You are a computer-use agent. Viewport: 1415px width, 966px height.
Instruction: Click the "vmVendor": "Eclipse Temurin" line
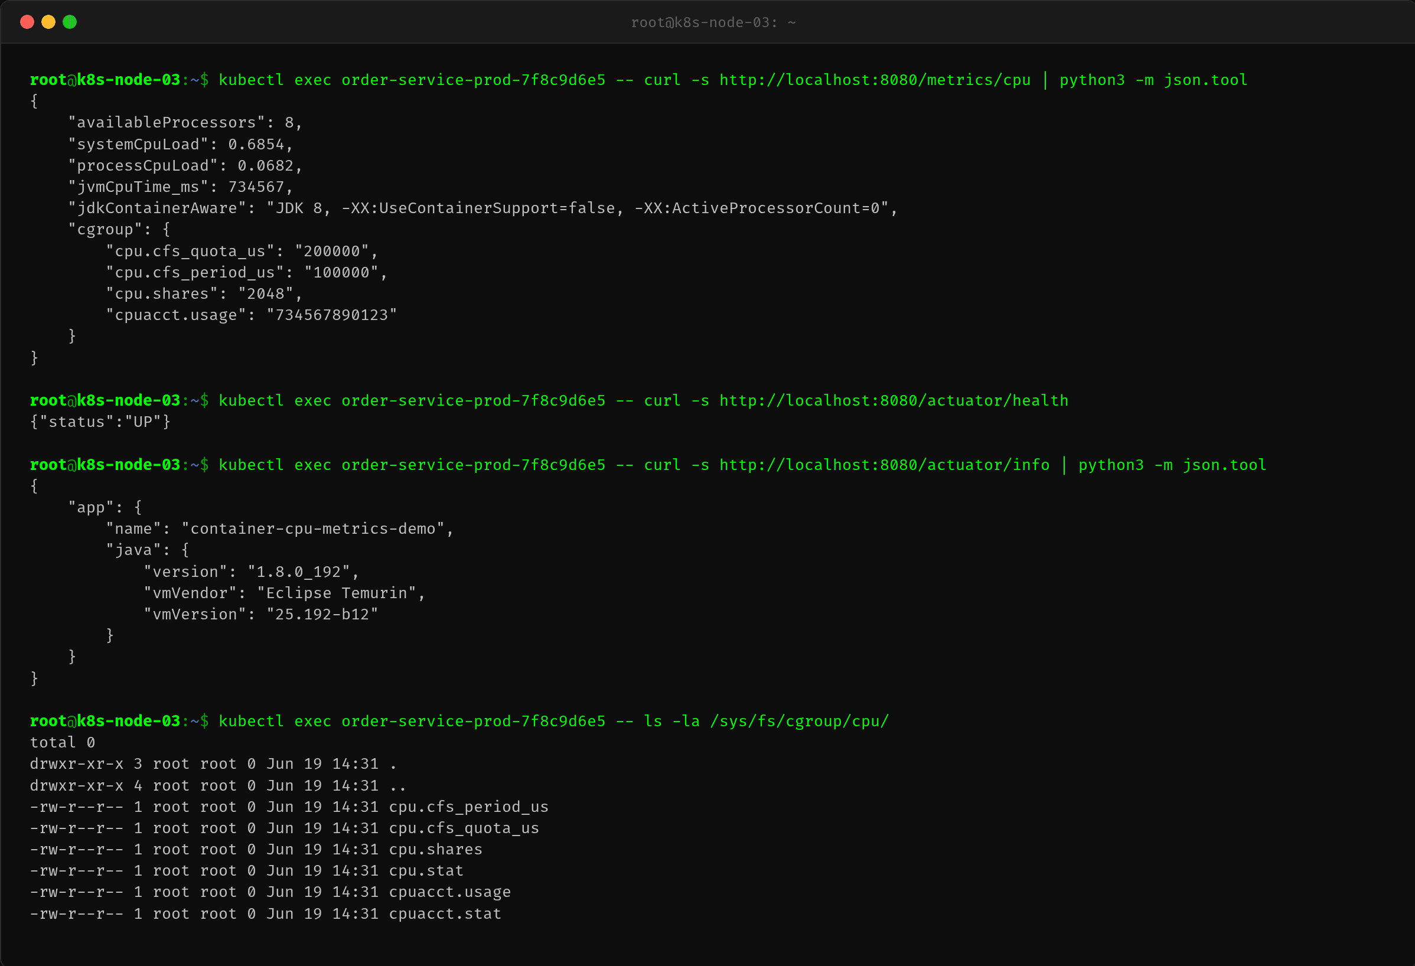(x=284, y=593)
